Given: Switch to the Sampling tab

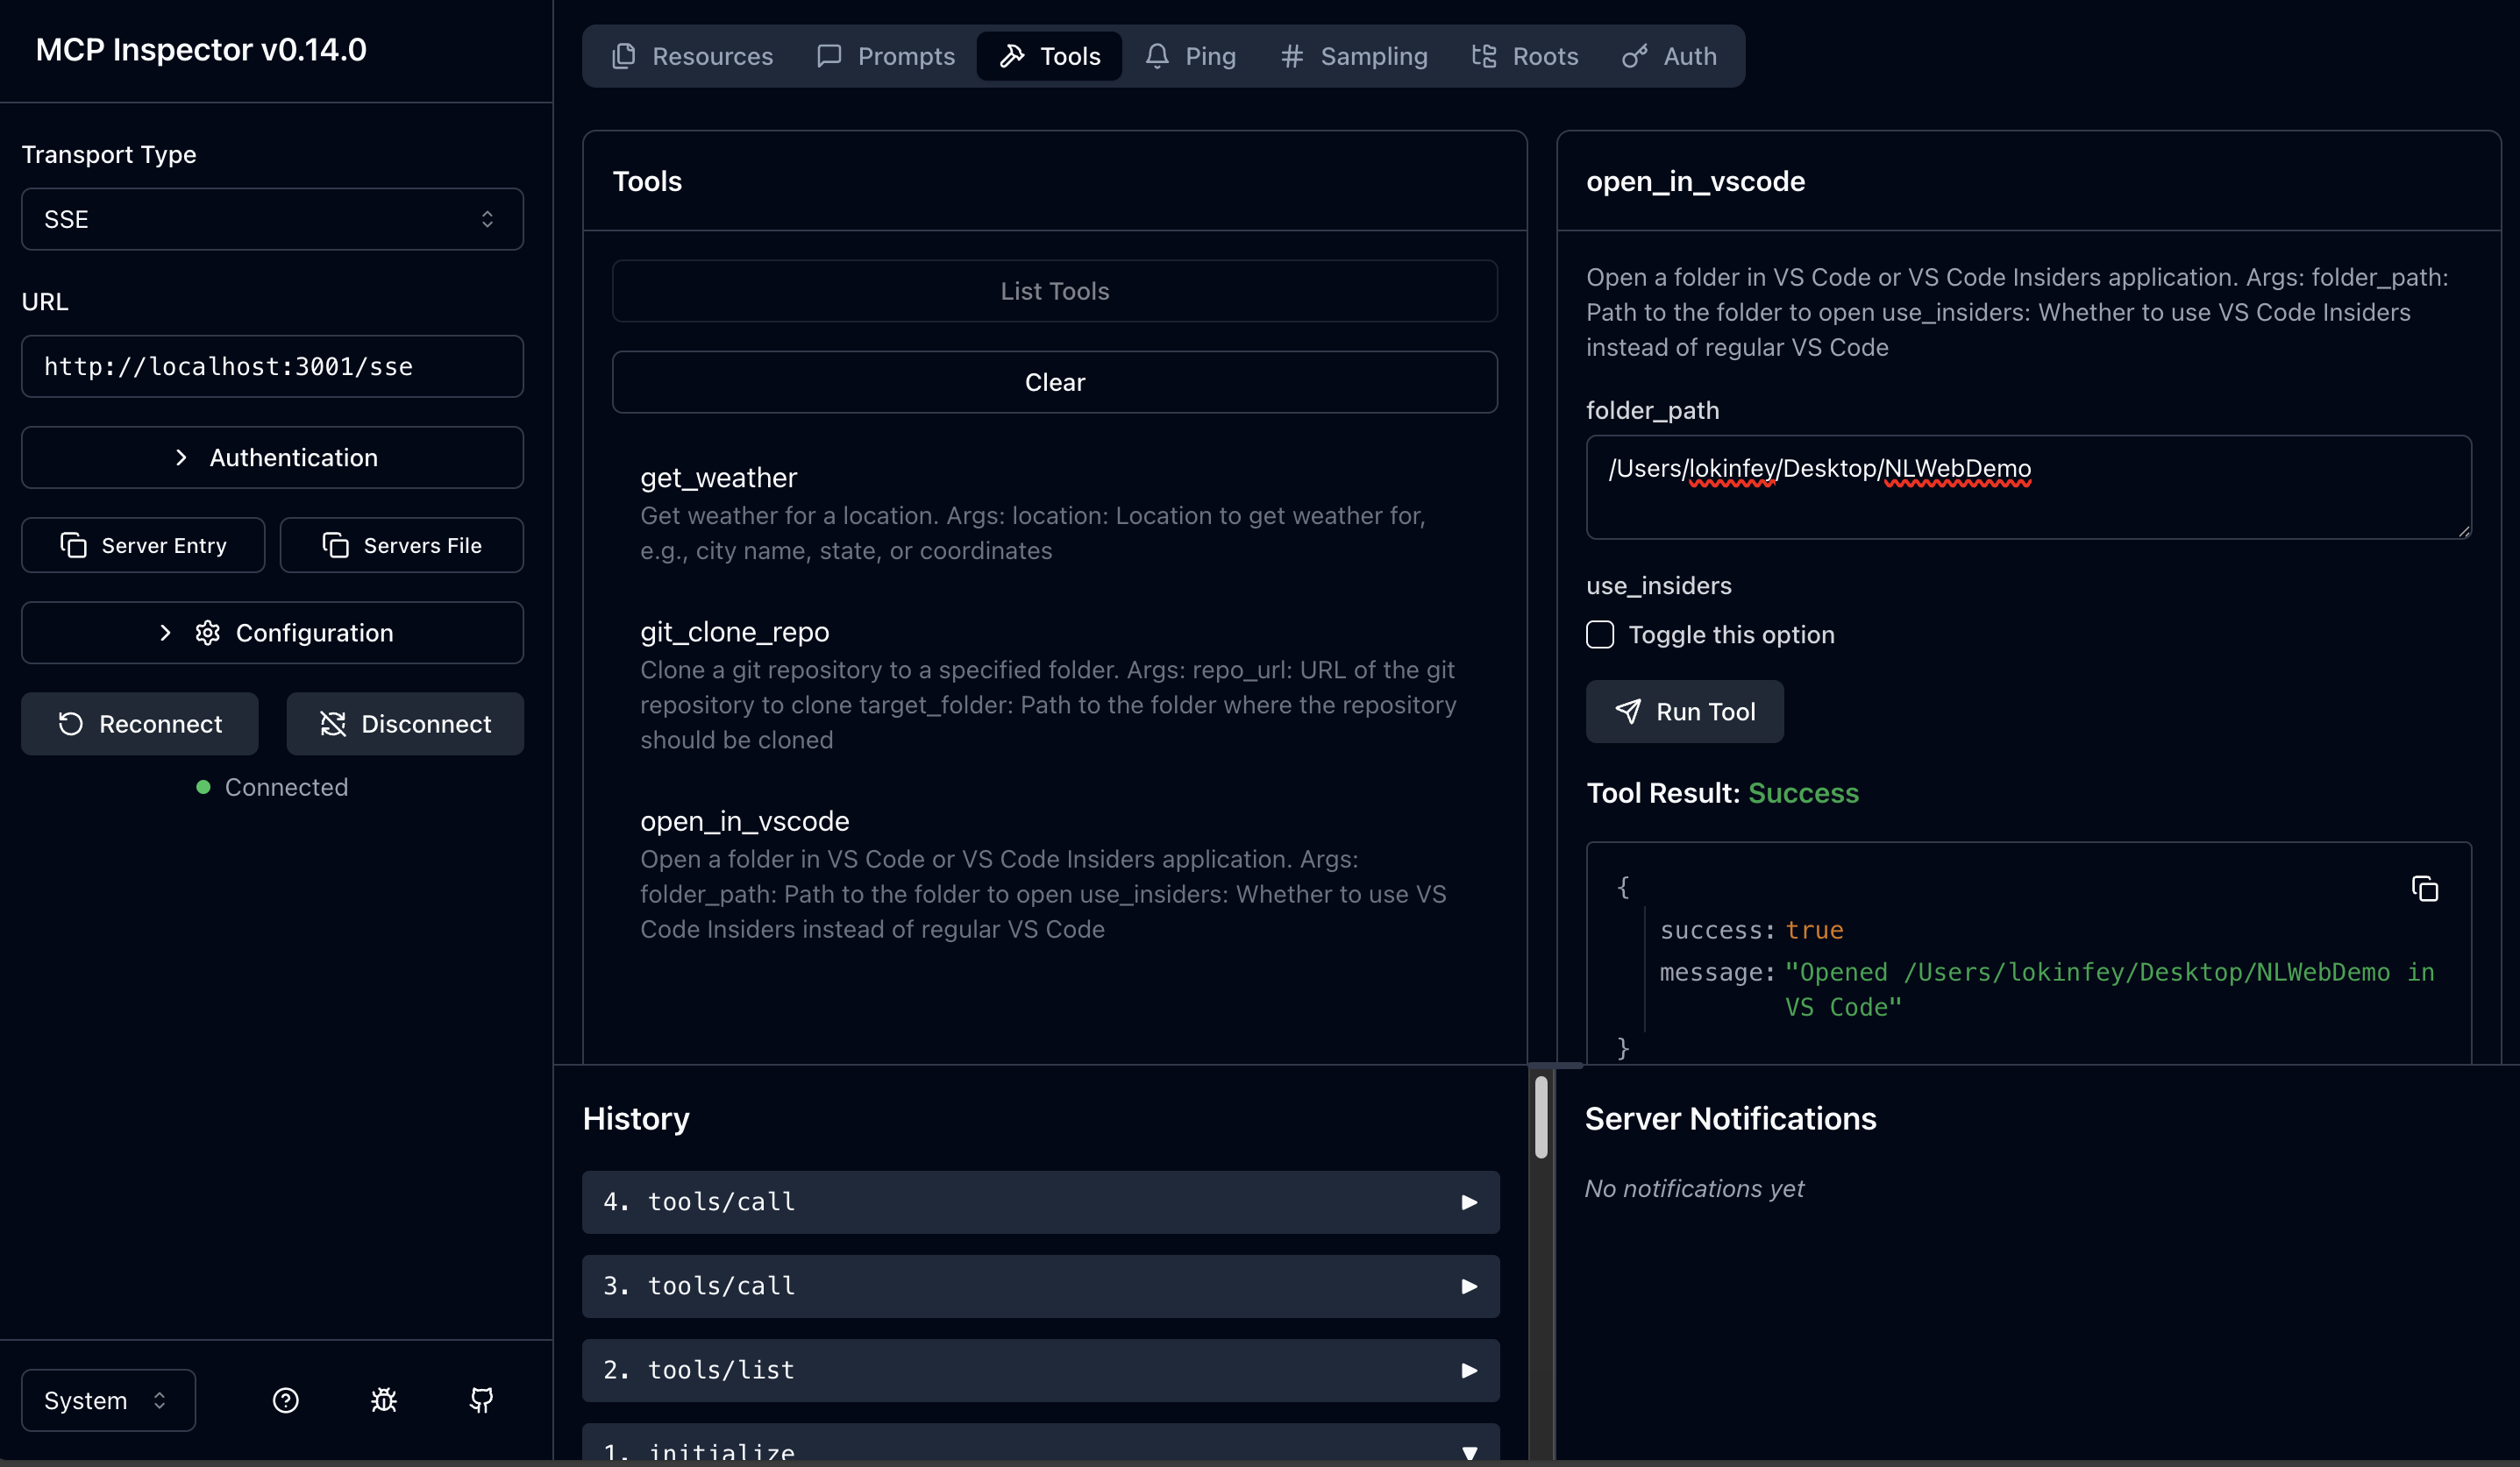Looking at the screenshot, I should (x=1354, y=56).
